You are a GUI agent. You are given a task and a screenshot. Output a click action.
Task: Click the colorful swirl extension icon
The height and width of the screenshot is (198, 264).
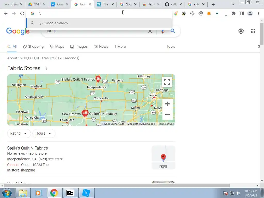176,13
